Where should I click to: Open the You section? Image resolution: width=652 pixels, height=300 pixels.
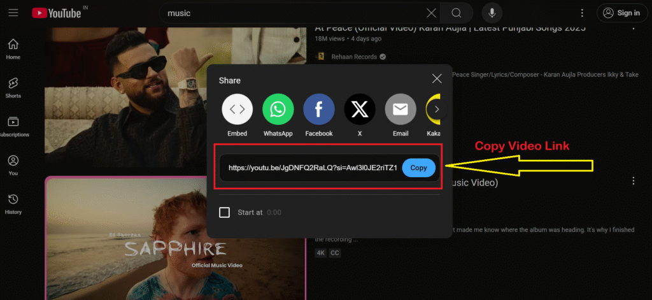point(13,166)
